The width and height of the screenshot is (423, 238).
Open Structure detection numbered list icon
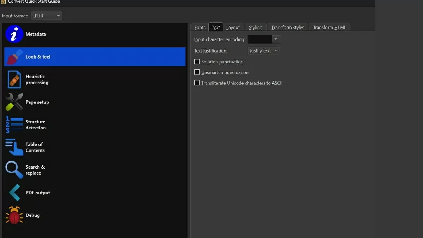(x=14, y=125)
